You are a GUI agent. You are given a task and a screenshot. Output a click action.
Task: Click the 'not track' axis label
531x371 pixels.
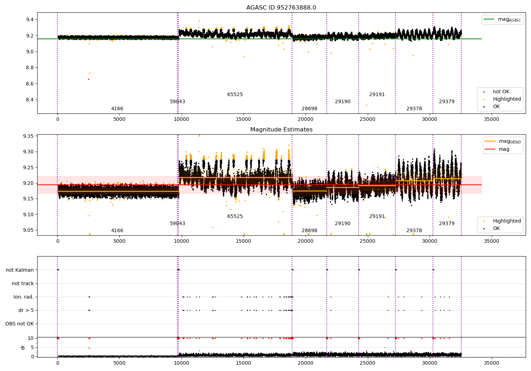(x=23, y=284)
